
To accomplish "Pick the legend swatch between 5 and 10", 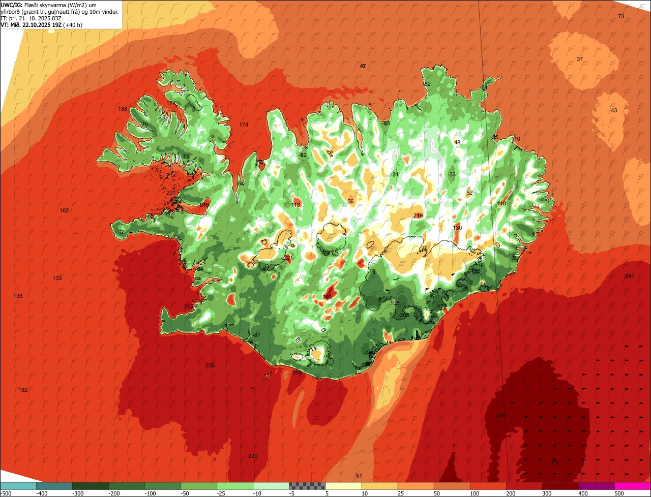I will coord(343,486).
